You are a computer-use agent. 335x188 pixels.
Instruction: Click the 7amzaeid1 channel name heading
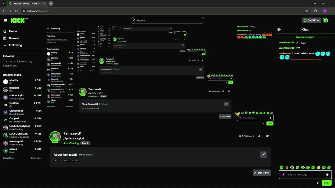pyautogui.click(x=72, y=133)
